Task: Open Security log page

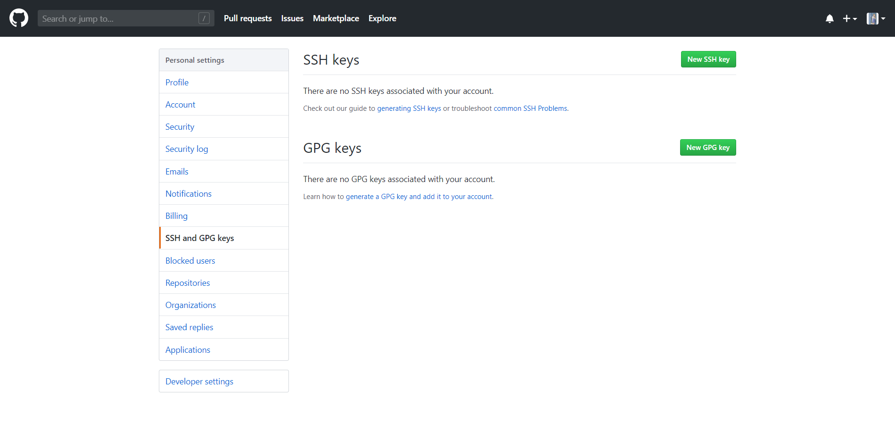Action: click(224, 149)
